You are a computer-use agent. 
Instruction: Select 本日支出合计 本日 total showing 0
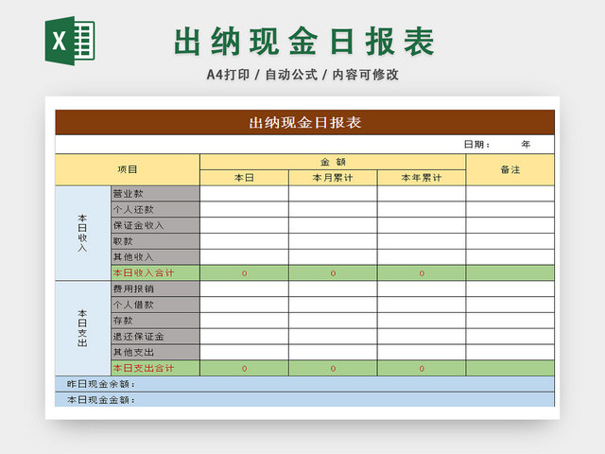pyautogui.click(x=244, y=368)
